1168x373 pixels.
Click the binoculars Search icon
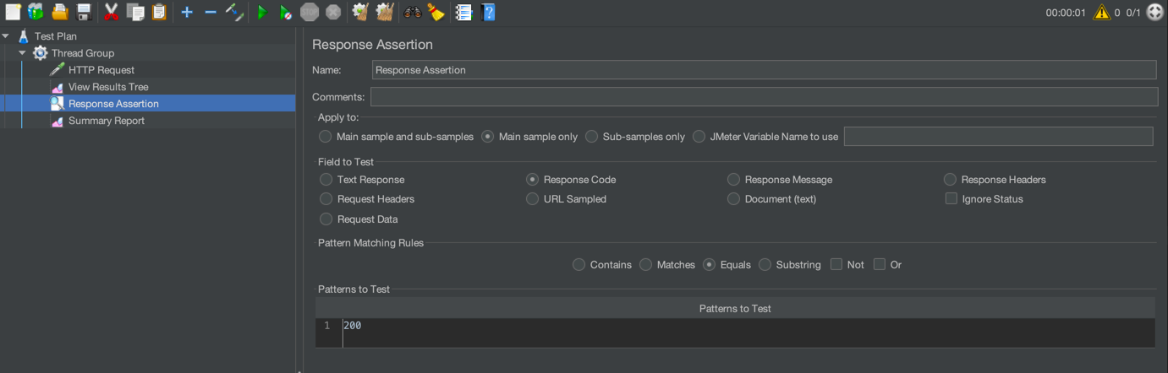pyautogui.click(x=412, y=12)
